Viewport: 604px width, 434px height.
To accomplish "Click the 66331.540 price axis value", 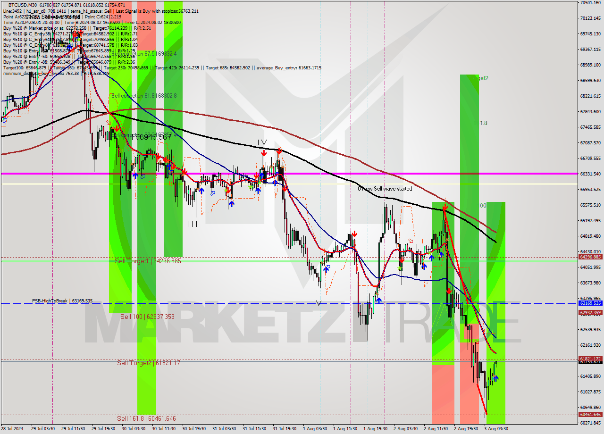I will (590, 174).
